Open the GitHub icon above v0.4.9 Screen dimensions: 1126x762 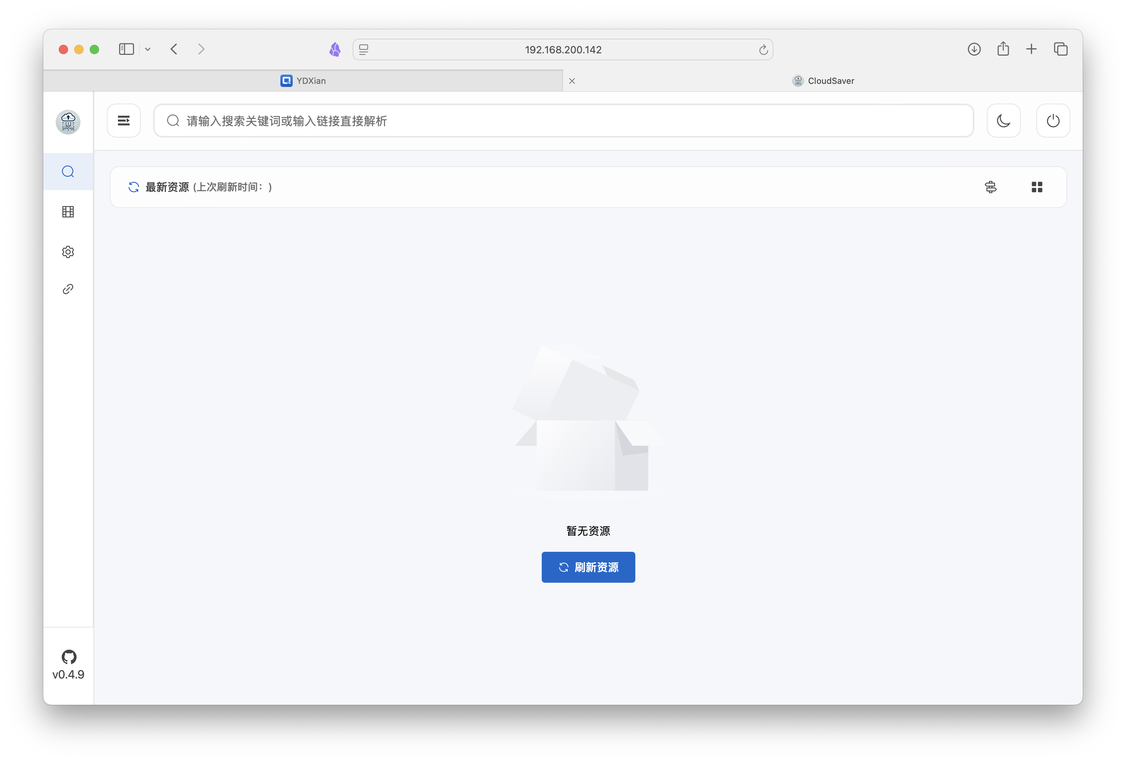[68, 657]
